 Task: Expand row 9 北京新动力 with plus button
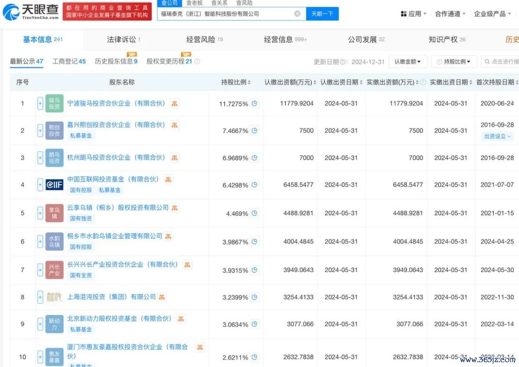coord(40,324)
